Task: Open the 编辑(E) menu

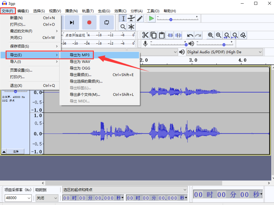Action: coord(23,11)
